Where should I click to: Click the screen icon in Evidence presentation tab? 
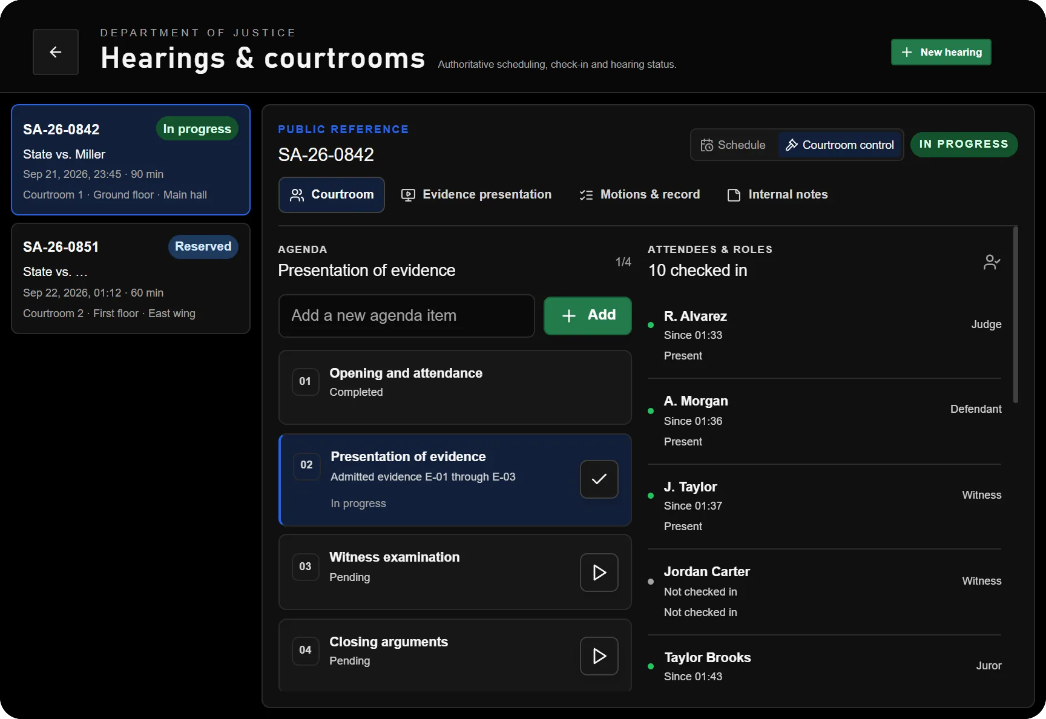(x=408, y=195)
